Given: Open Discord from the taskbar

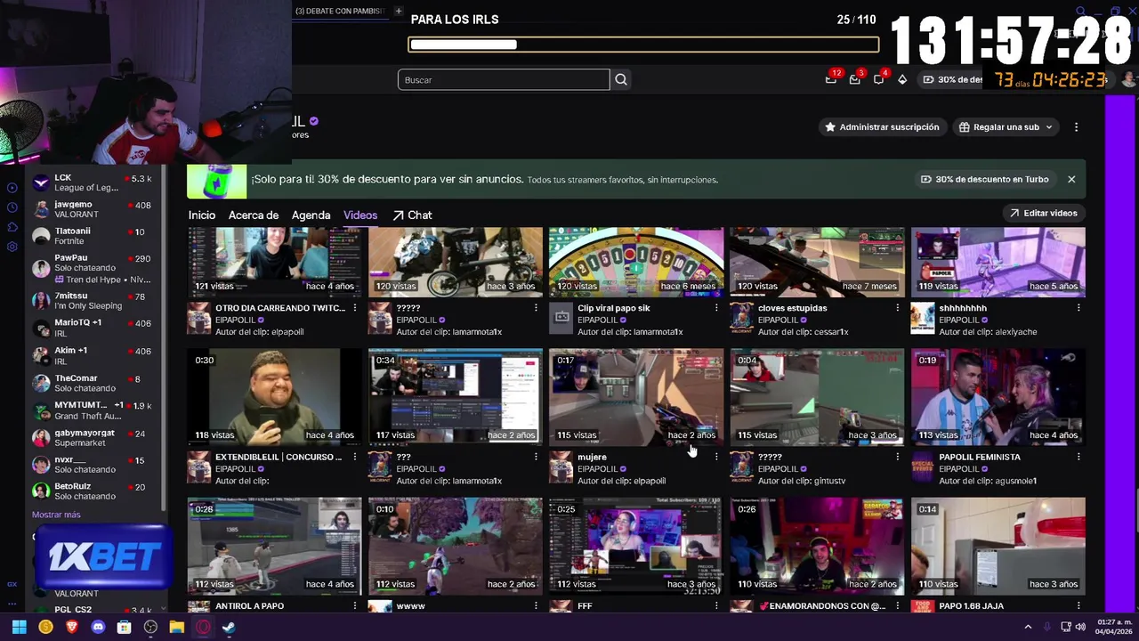Looking at the screenshot, I should coord(98,627).
